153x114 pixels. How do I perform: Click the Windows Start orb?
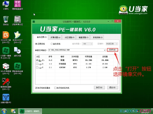coord(4,111)
